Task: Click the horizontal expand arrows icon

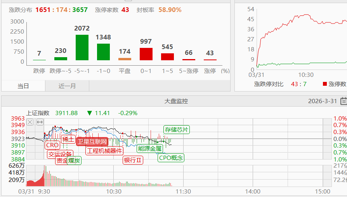Action: click(x=40, y=122)
